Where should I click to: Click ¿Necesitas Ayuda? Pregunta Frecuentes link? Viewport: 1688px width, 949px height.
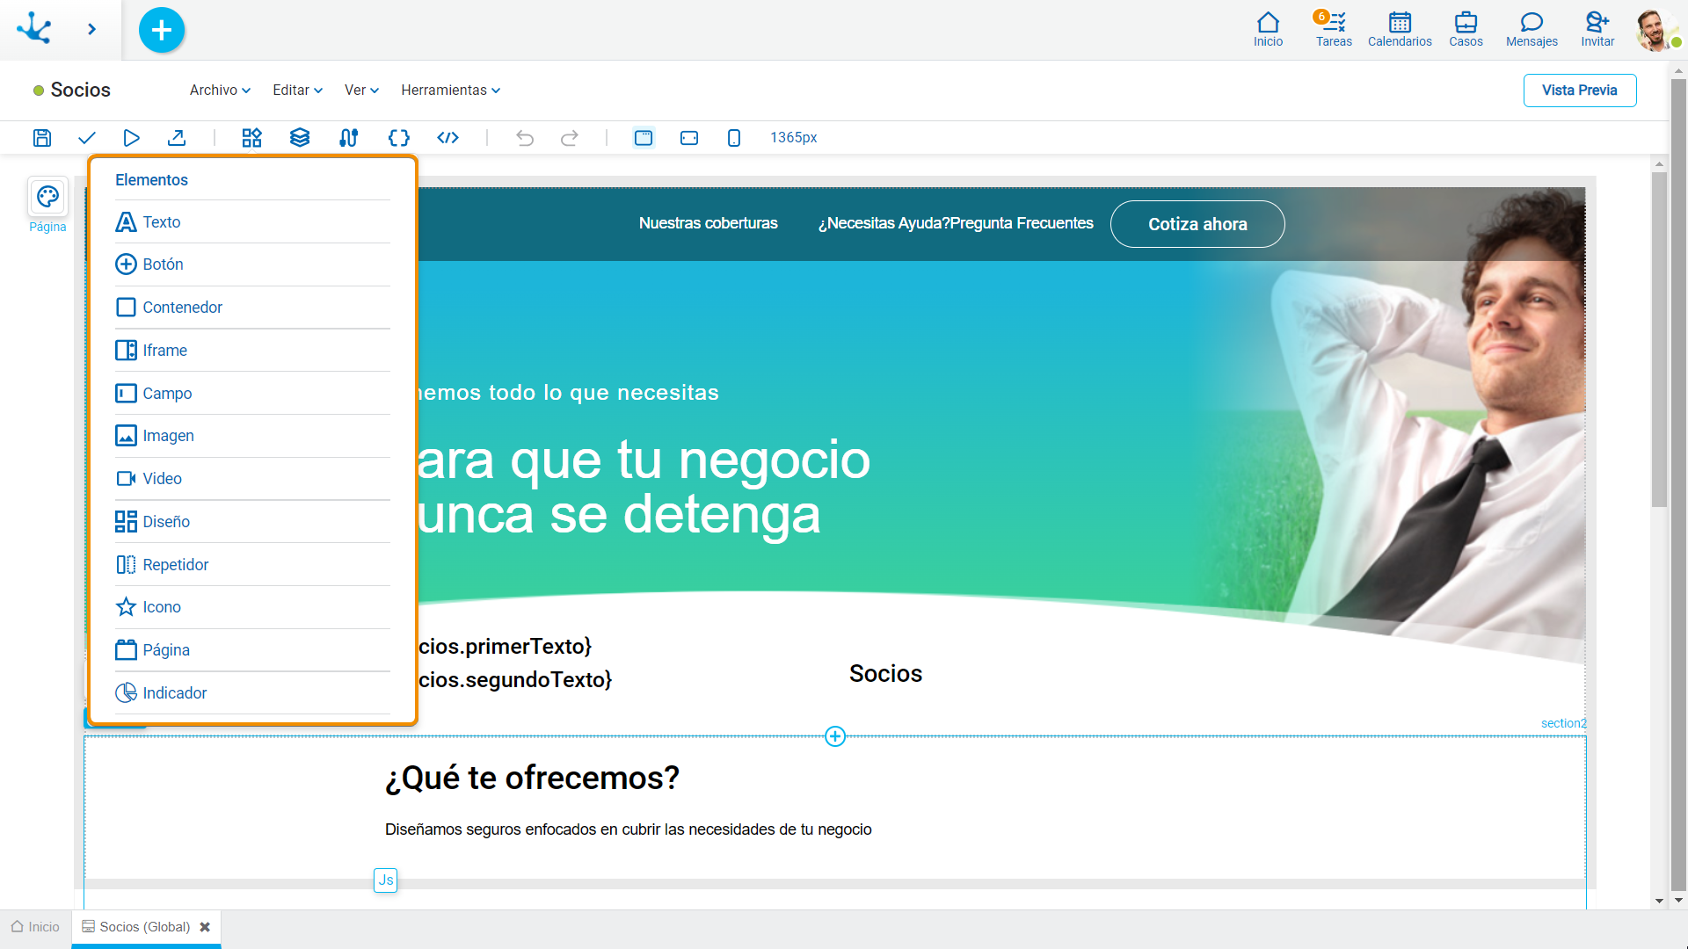click(x=956, y=223)
